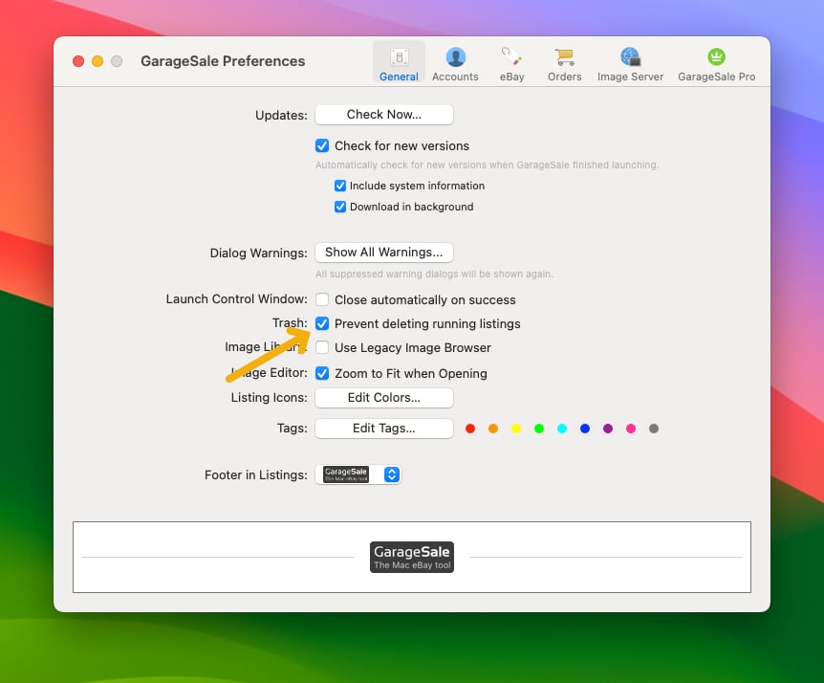
Task: Open the General preferences tab icon
Action: pyautogui.click(x=399, y=62)
